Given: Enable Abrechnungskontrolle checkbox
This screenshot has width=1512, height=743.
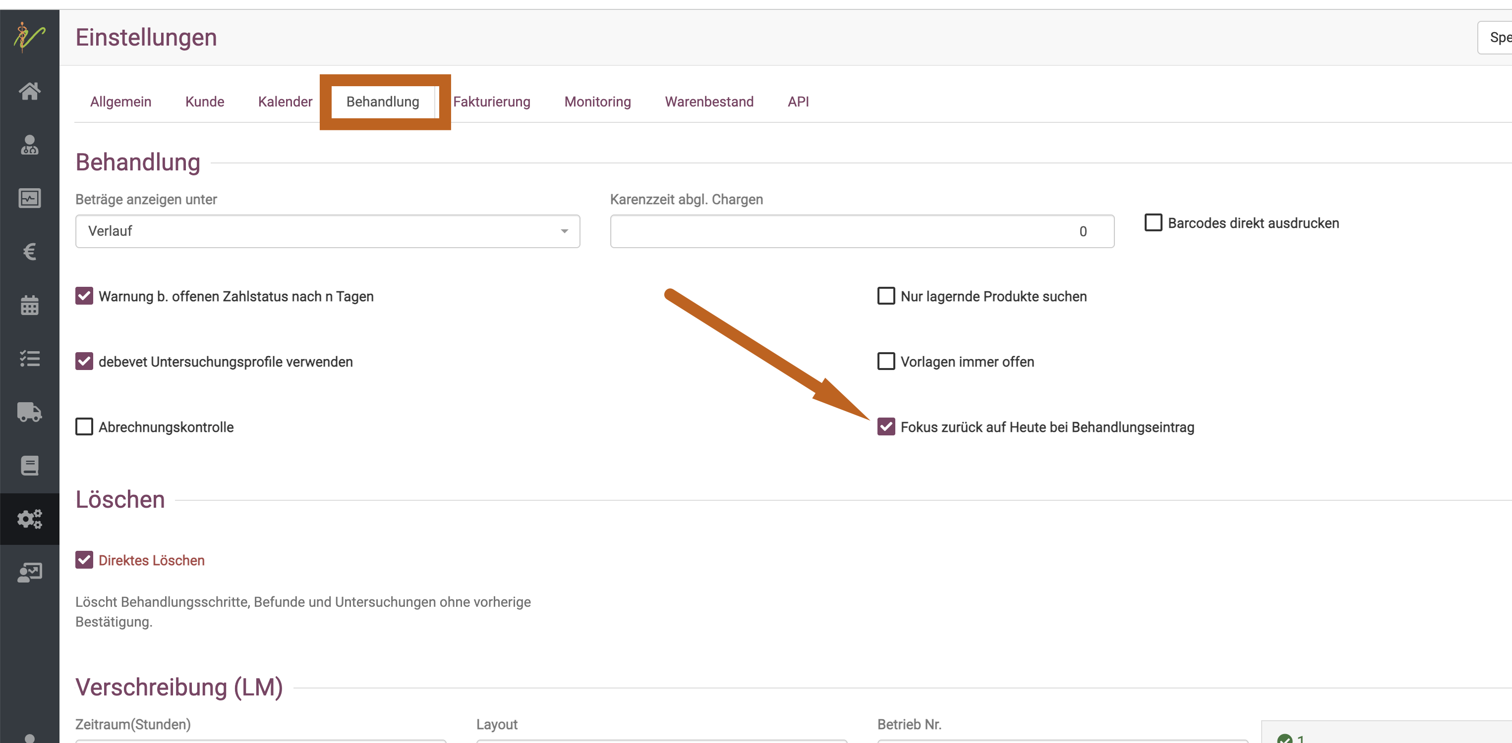Looking at the screenshot, I should coord(84,427).
